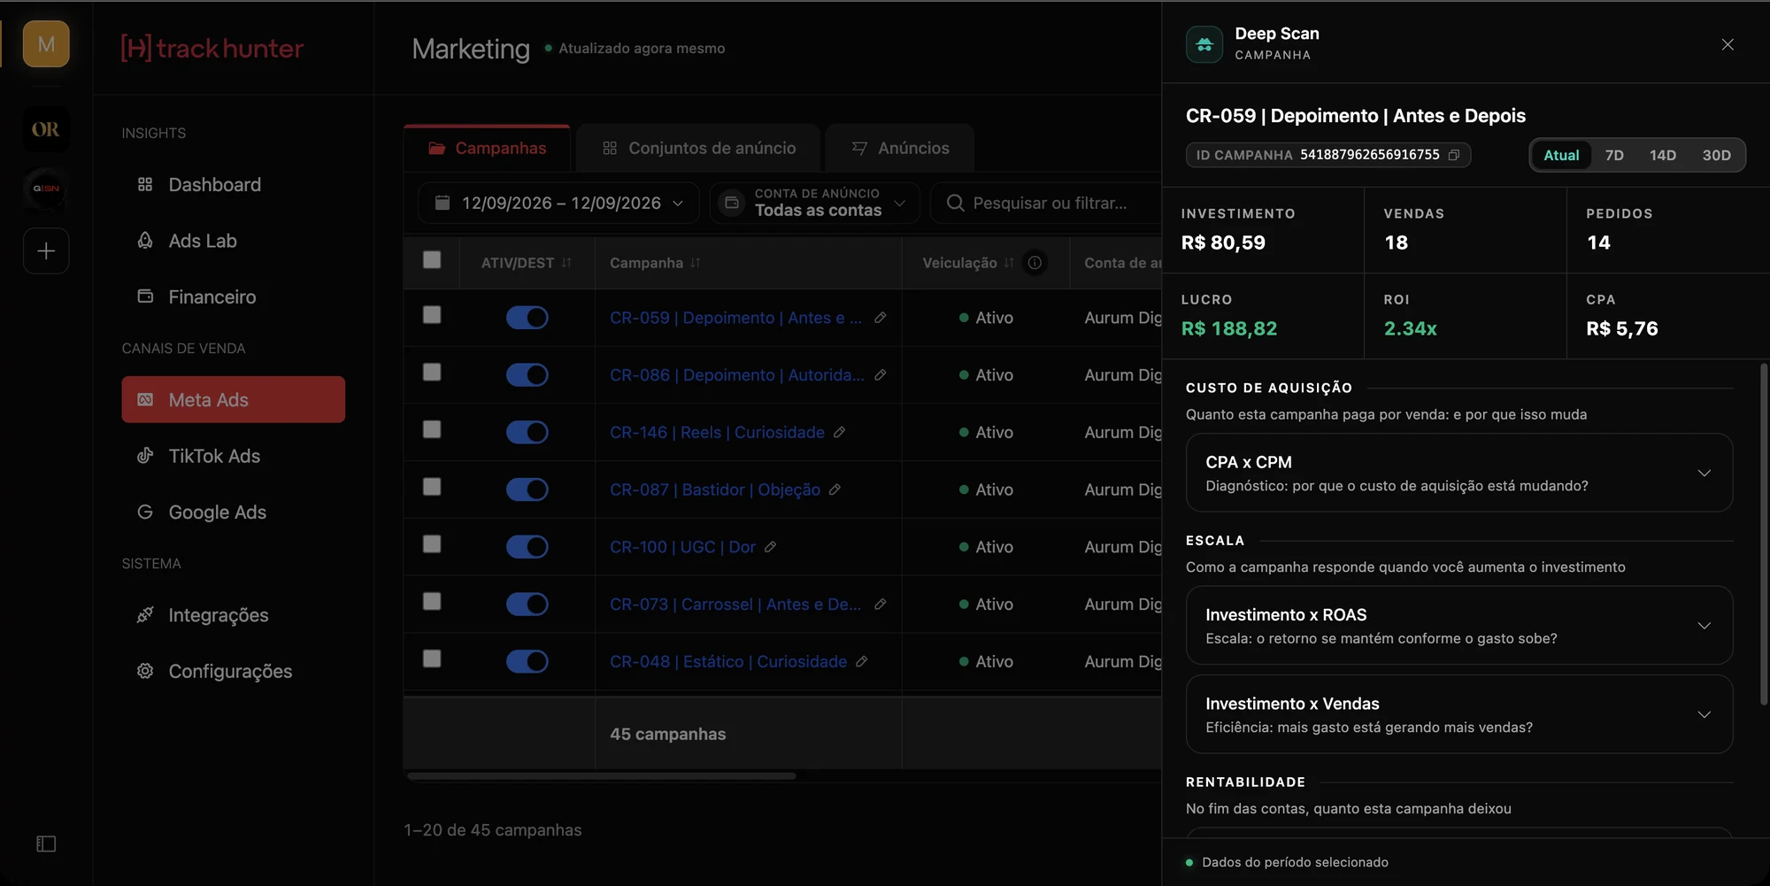The image size is (1770, 886).
Task: Sort by Veiculação column arrows
Action: pyautogui.click(x=1009, y=263)
